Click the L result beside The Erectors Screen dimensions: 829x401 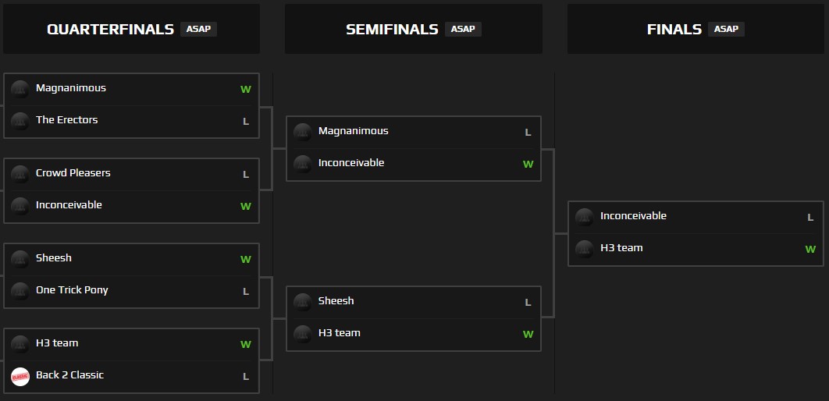point(246,122)
